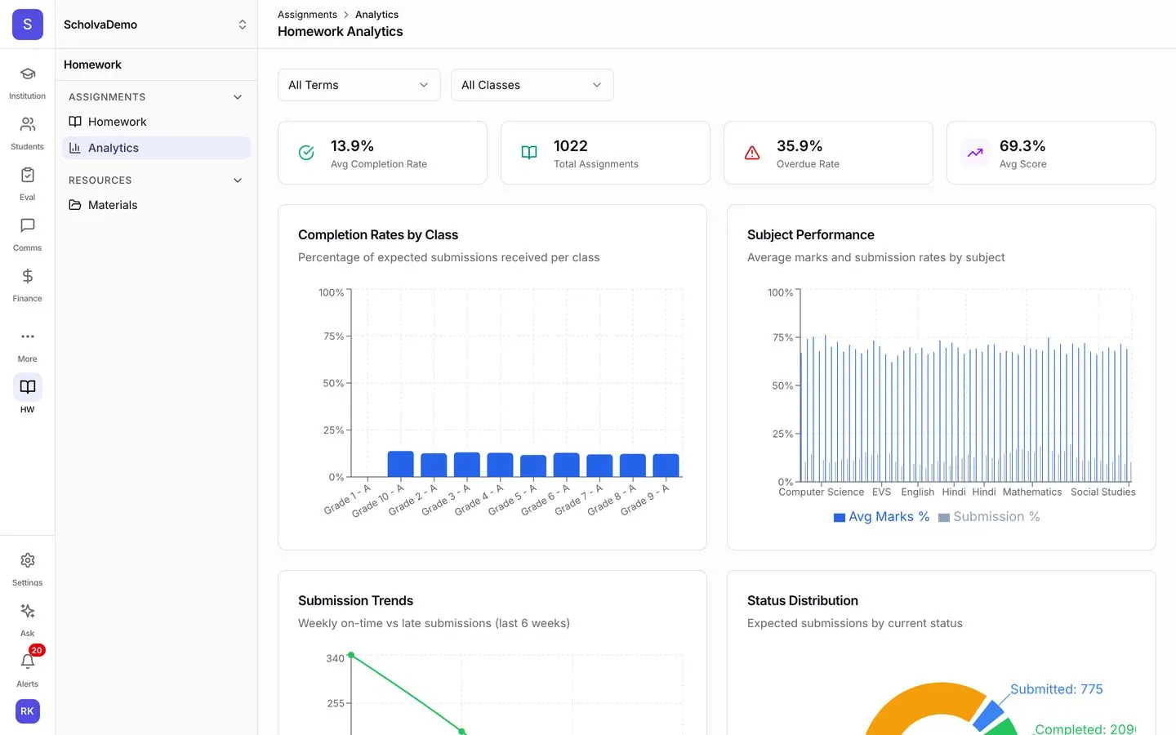Open Homework in the sidebar

[156, 122]
